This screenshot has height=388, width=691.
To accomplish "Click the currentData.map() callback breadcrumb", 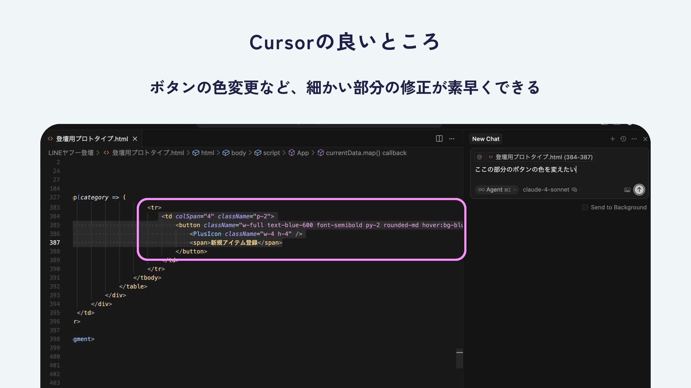I will 366,153.
